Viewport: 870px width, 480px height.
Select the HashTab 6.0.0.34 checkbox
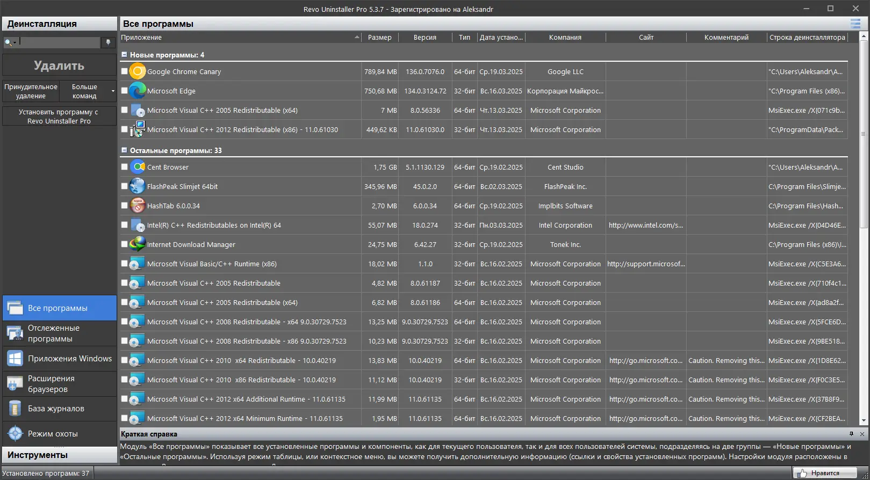125,206
